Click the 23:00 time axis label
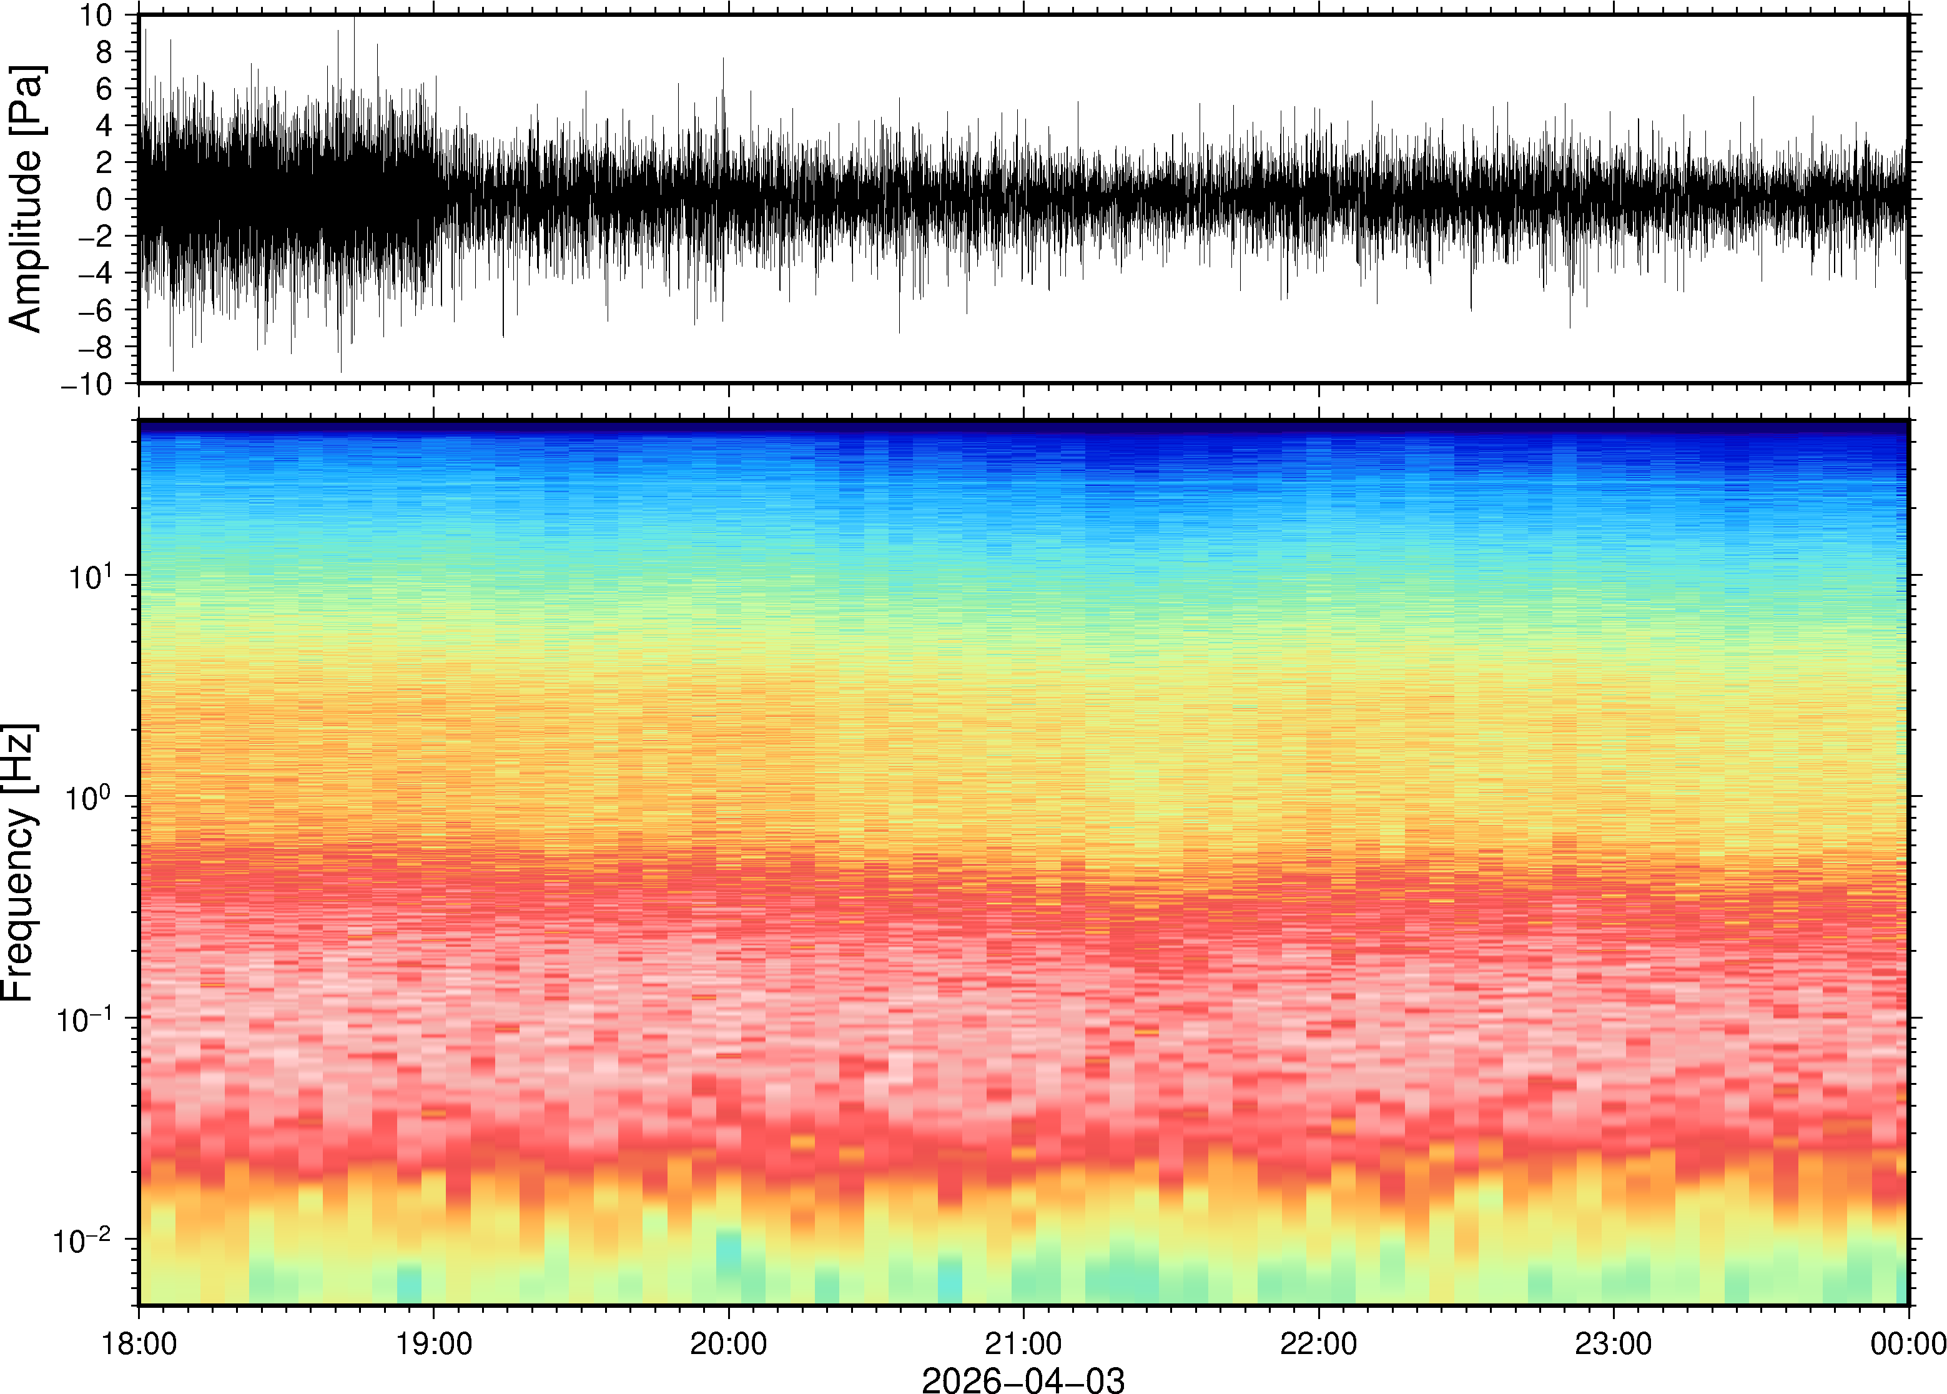 click(x=1613, y=1343)
